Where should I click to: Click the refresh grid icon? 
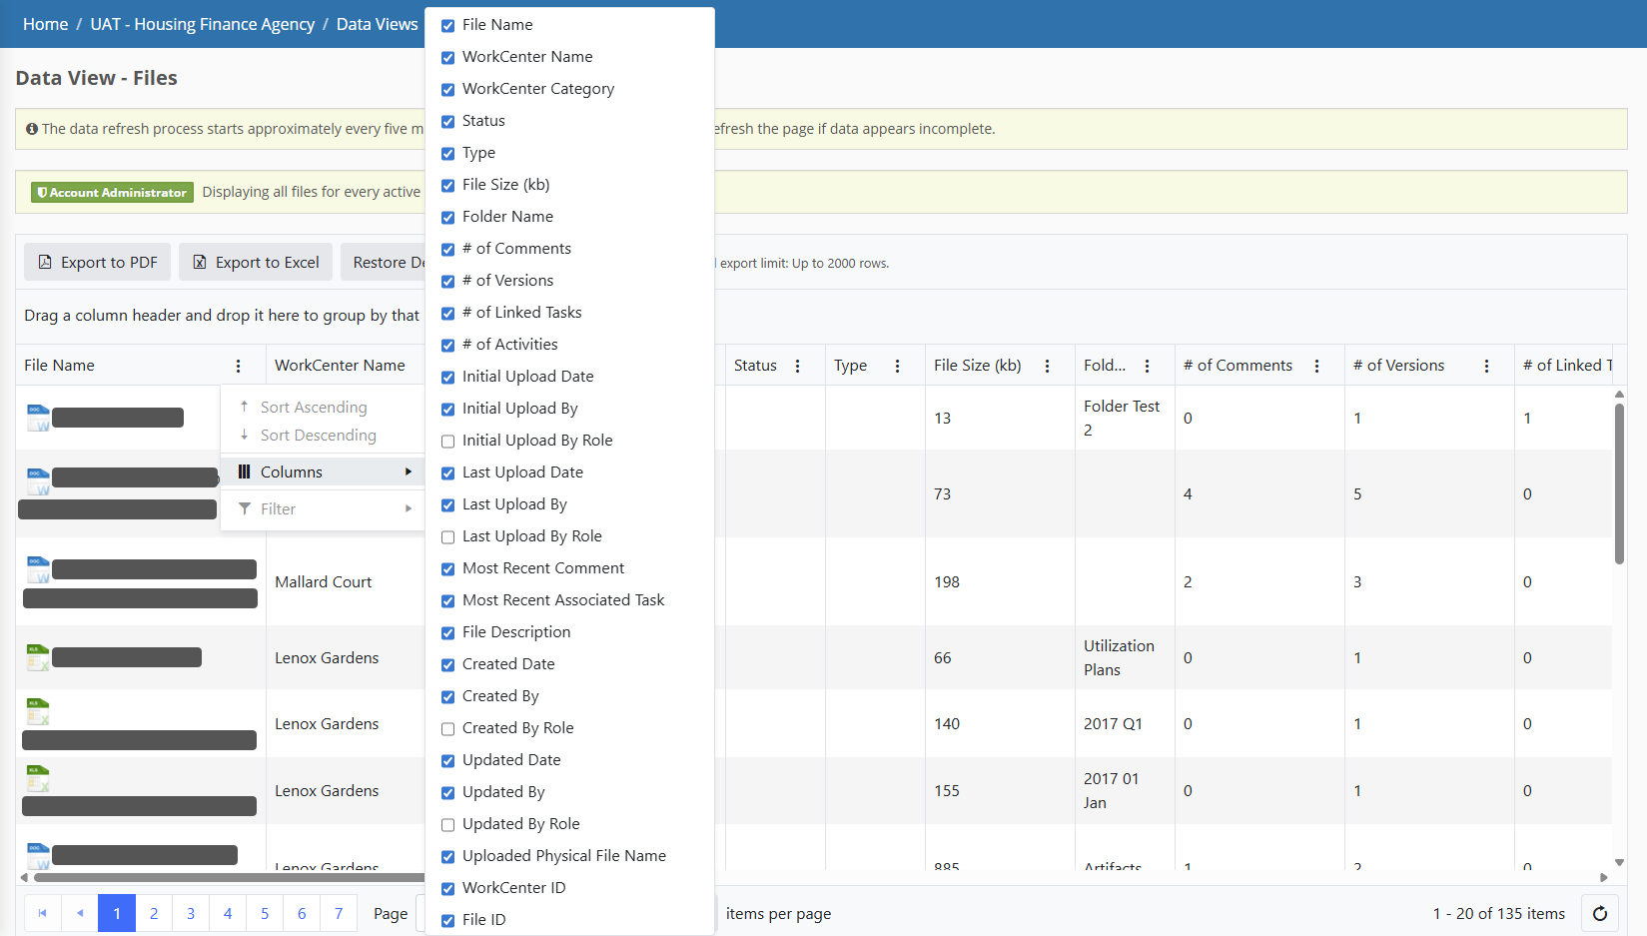[x=1599, y=913]
